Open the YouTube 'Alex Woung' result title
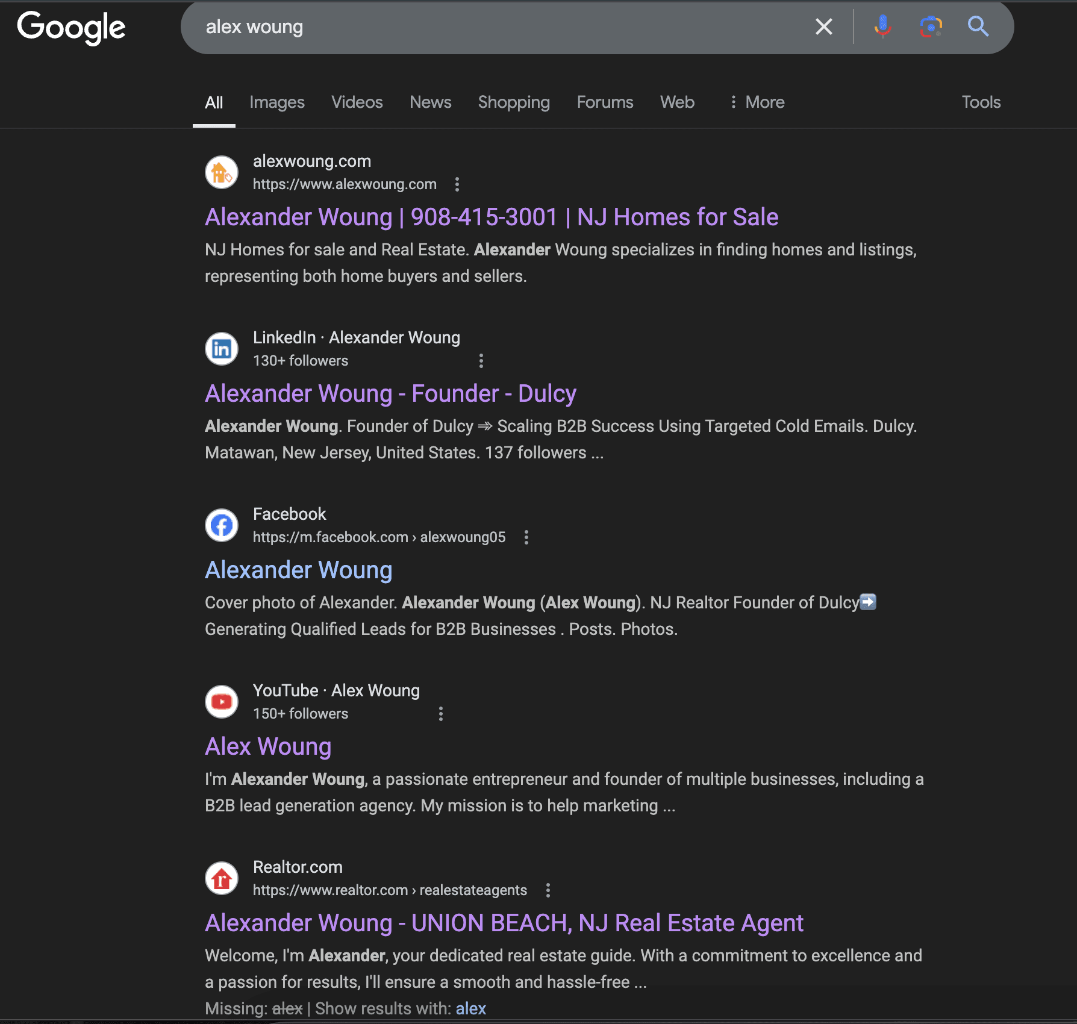1077x1024 pixels. click(x=268, y=746)
